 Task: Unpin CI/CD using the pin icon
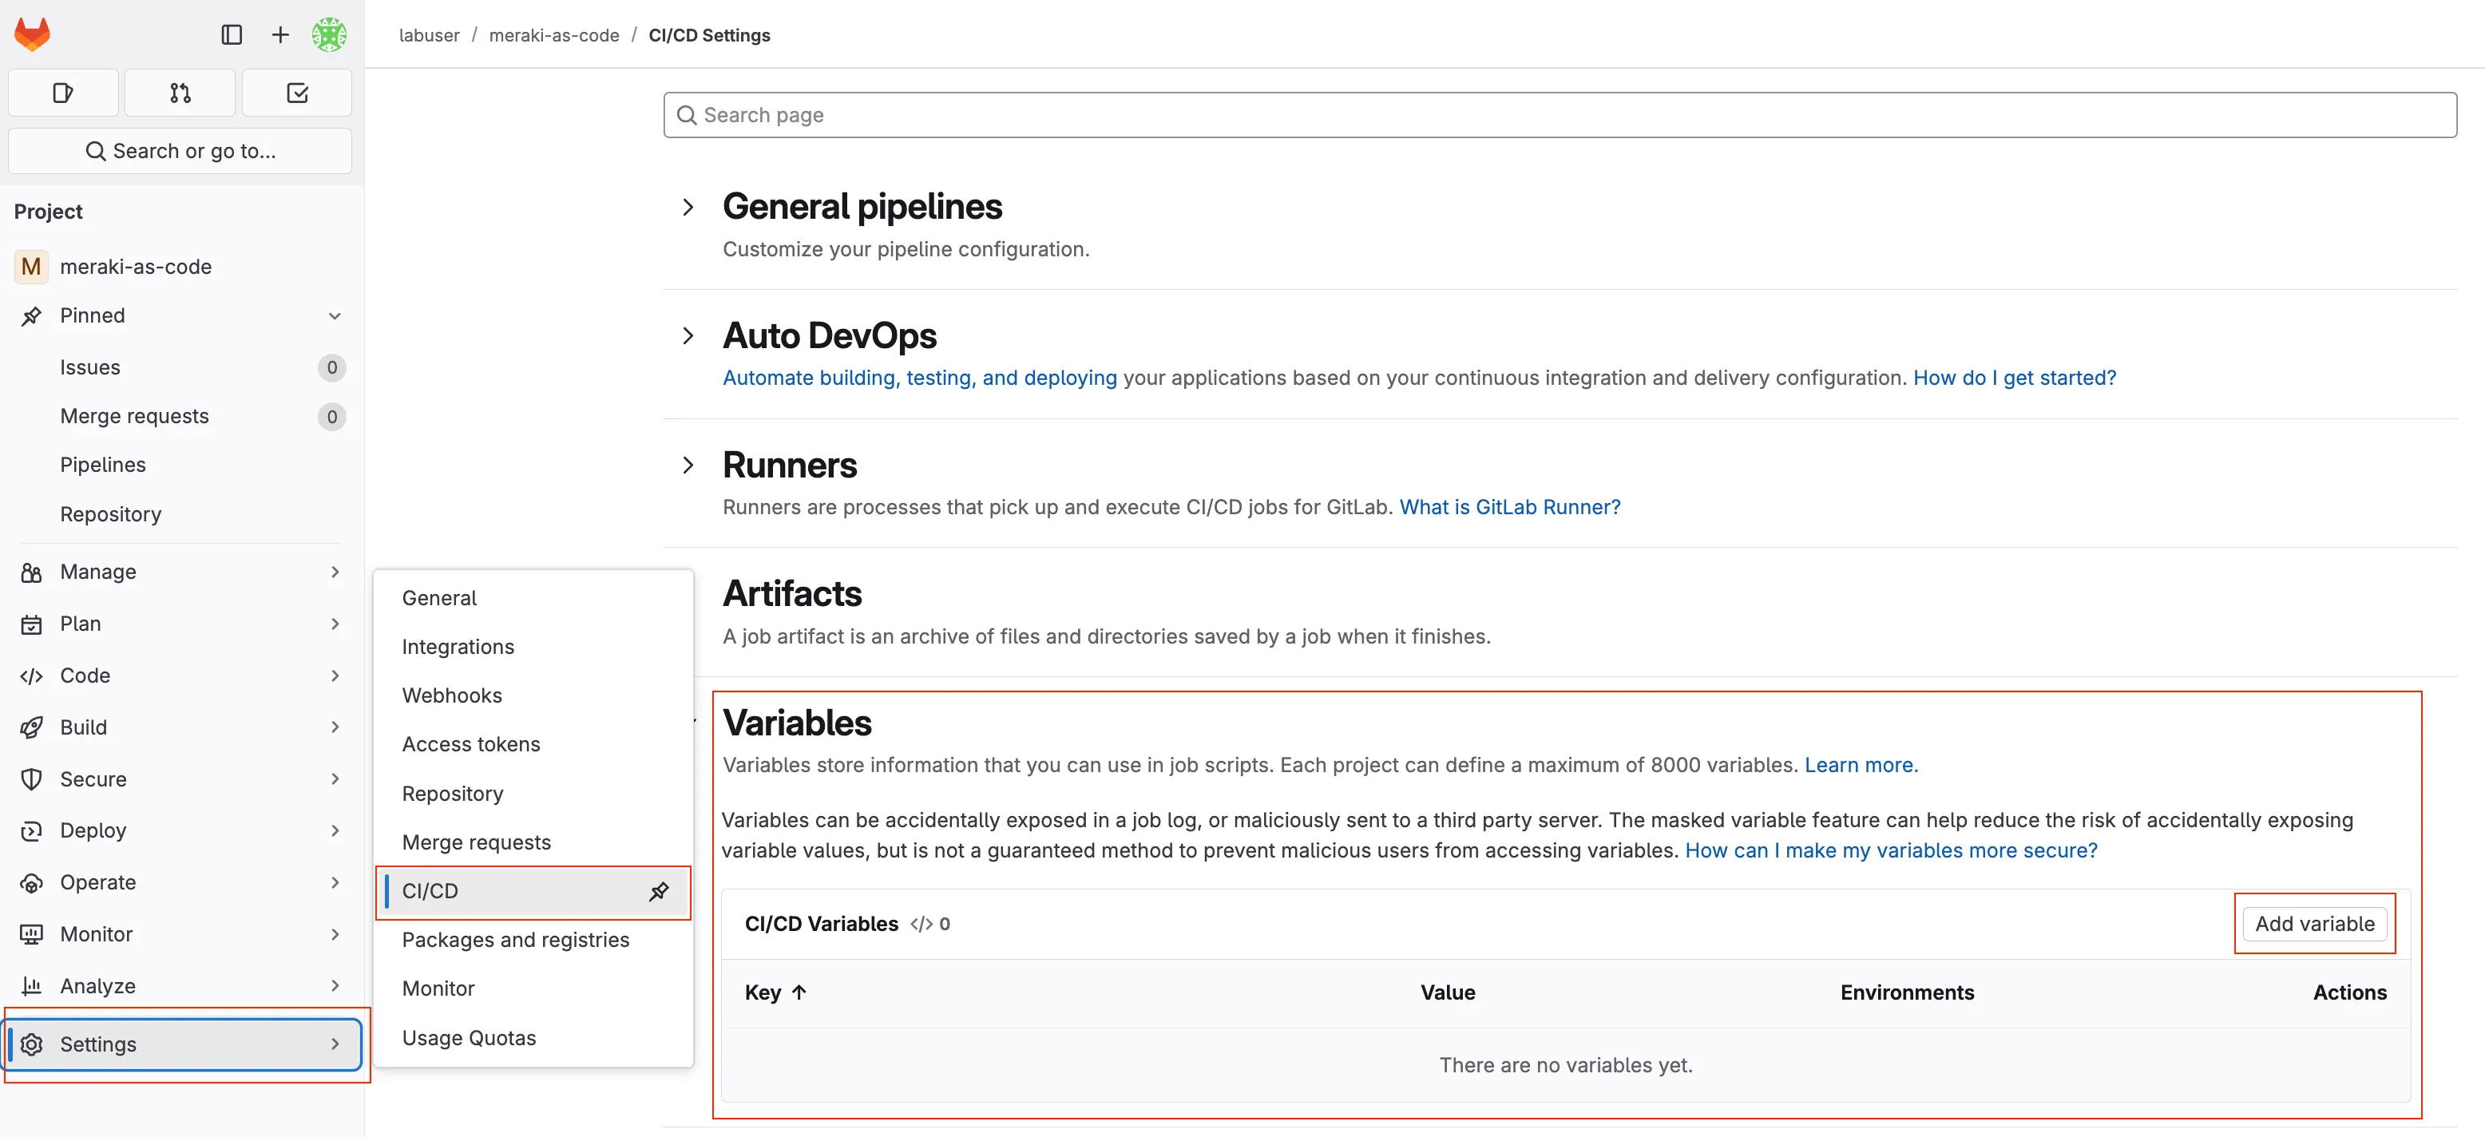pyautogui.click(x=660, y=891)
